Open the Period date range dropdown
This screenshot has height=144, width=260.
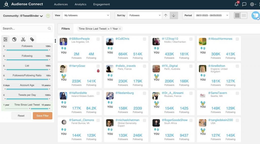coord(212,15)
